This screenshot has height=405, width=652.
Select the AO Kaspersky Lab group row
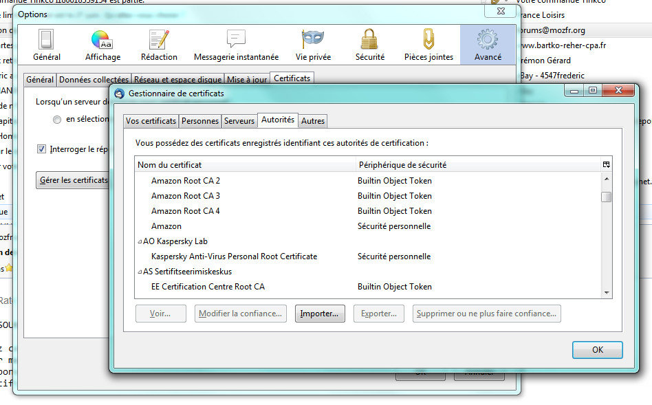click(x=369, y=241)
